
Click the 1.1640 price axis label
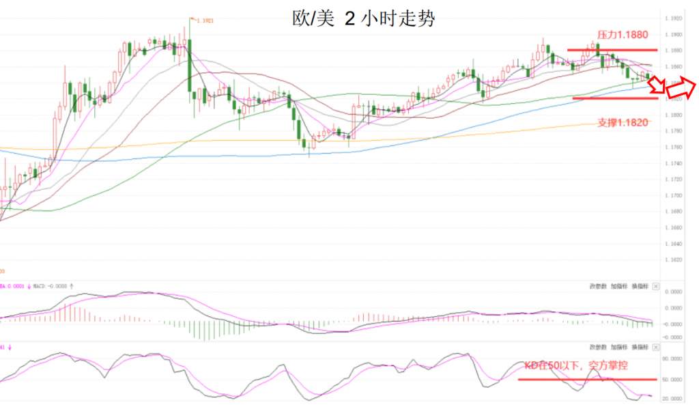673,244
